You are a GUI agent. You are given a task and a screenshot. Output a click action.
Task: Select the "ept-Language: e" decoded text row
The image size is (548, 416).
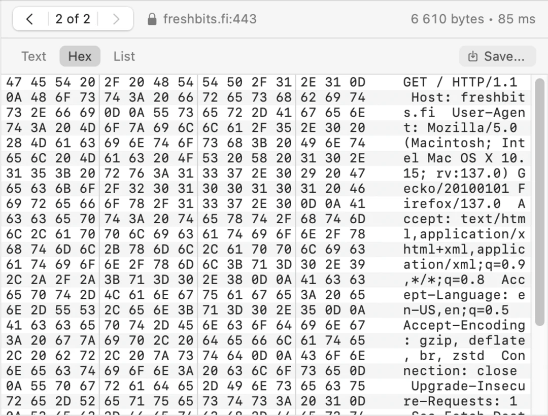pos(464,295)
